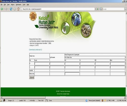Image resolution: width=127 pixels, height=106 pixels.
Task: Click the Google search engine icon
Action: coord(101,9)
